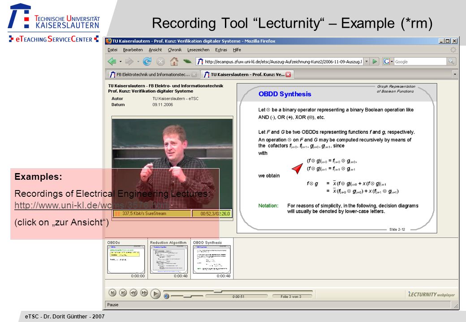
Task: Click the Slide 2-12 label
Action: click(x=397, y=229)
